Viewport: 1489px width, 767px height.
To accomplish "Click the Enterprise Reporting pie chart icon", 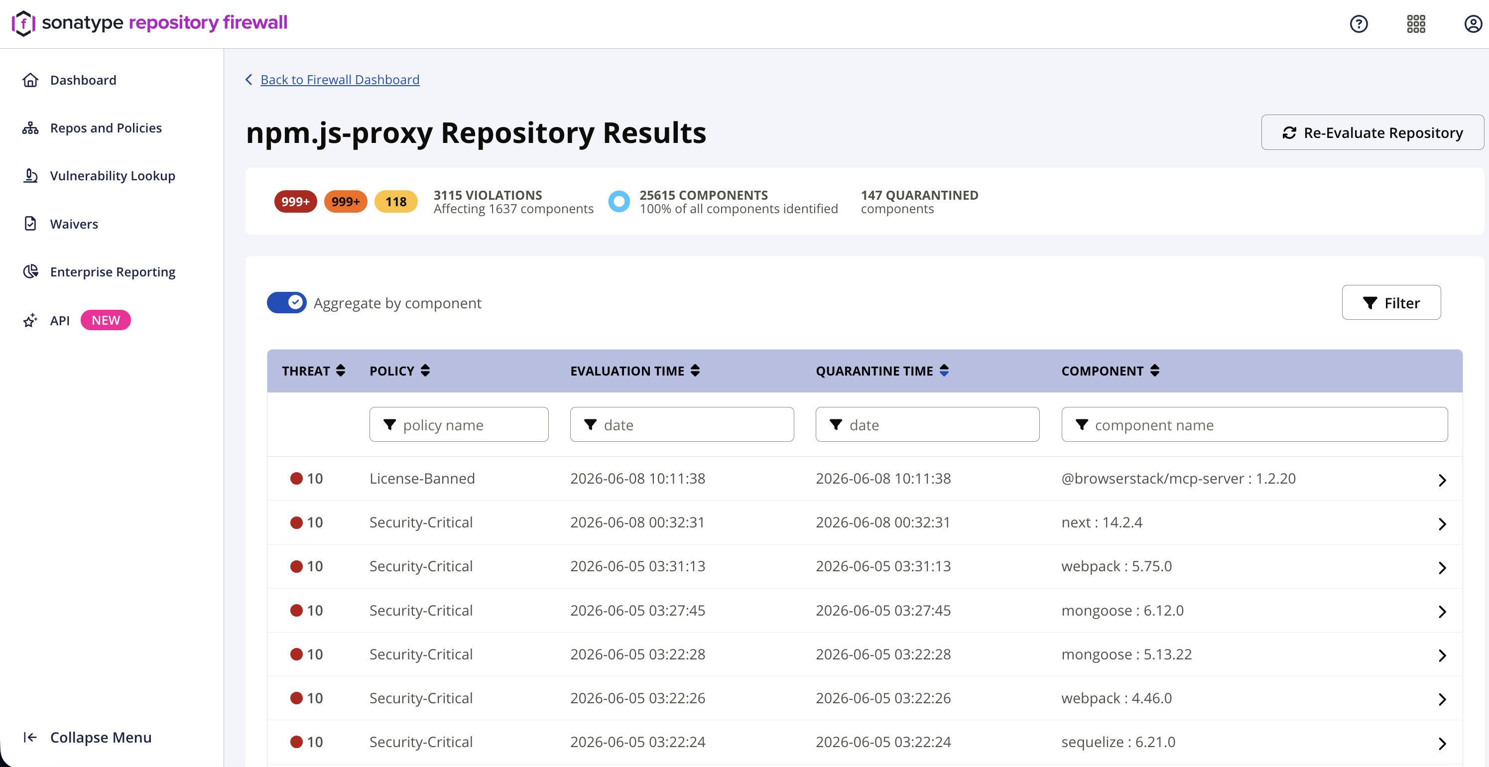I will coord(31,271).
